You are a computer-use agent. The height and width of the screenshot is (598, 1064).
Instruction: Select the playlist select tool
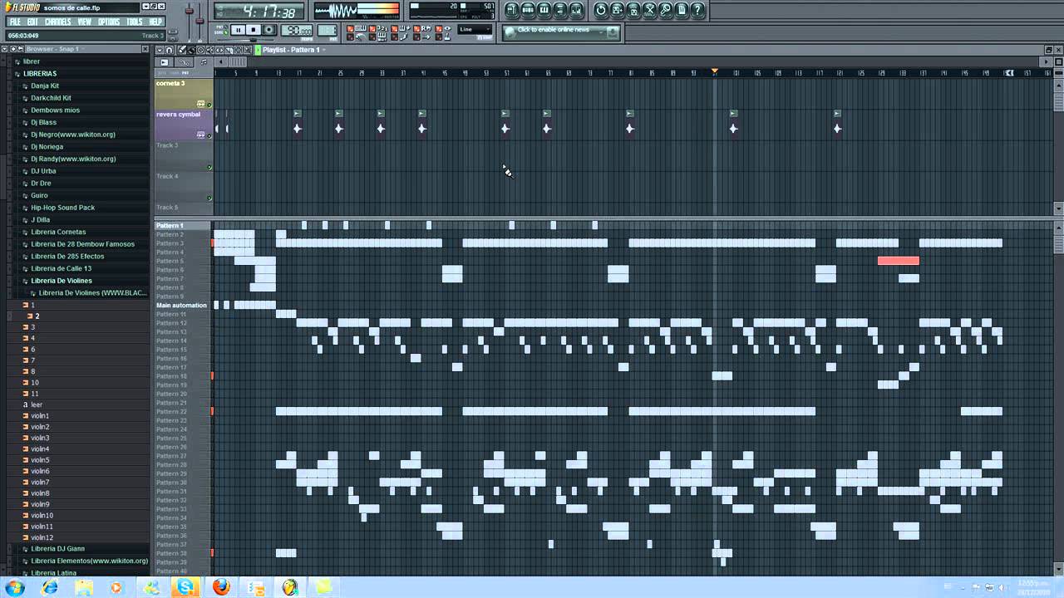tap(239, 50)
